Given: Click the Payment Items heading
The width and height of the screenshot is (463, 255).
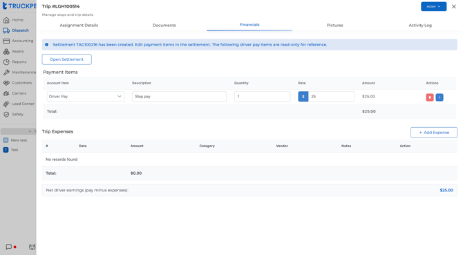Looking at the screenshot, I should (x=60, y=73).
